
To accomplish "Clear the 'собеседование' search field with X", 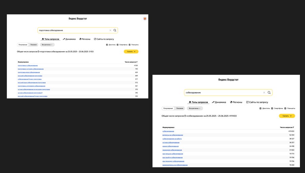I will pyautogui.click(x=264, y=93).
